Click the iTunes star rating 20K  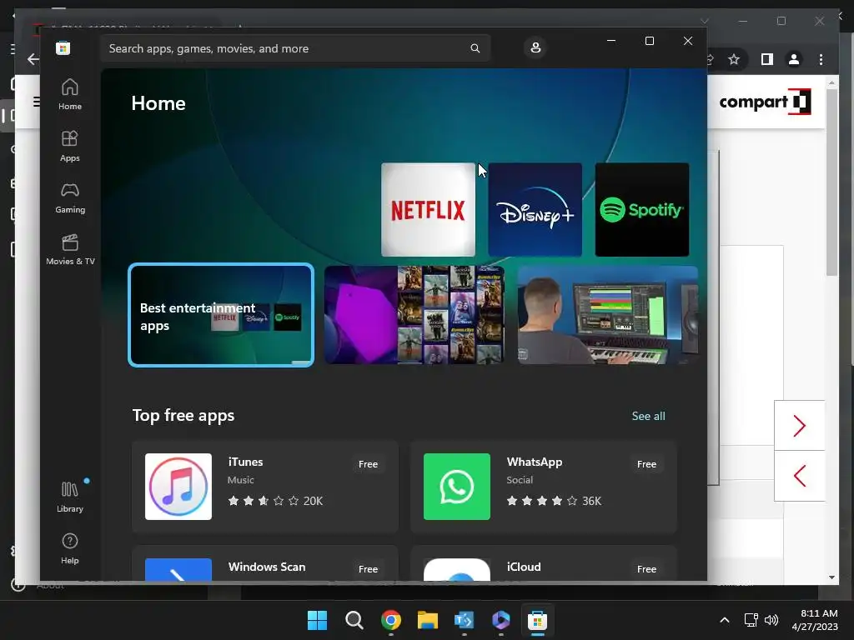tap(275, 501)
